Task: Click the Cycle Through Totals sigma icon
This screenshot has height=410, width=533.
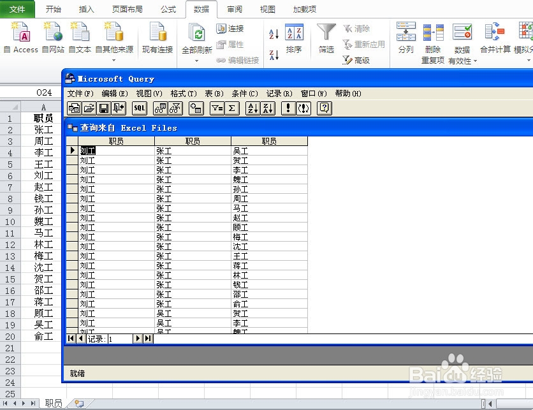Action: 232,108
